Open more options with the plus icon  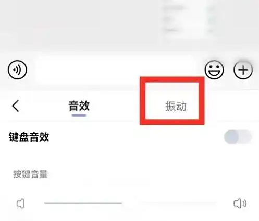click(x=243, y=70)
